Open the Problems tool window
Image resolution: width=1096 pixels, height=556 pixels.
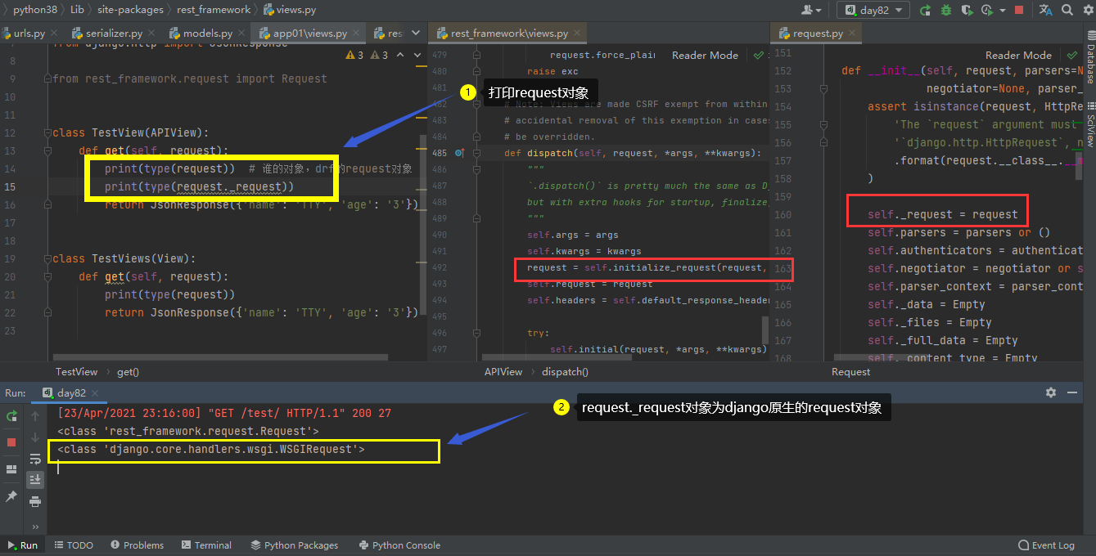click(x=137, y=545)
